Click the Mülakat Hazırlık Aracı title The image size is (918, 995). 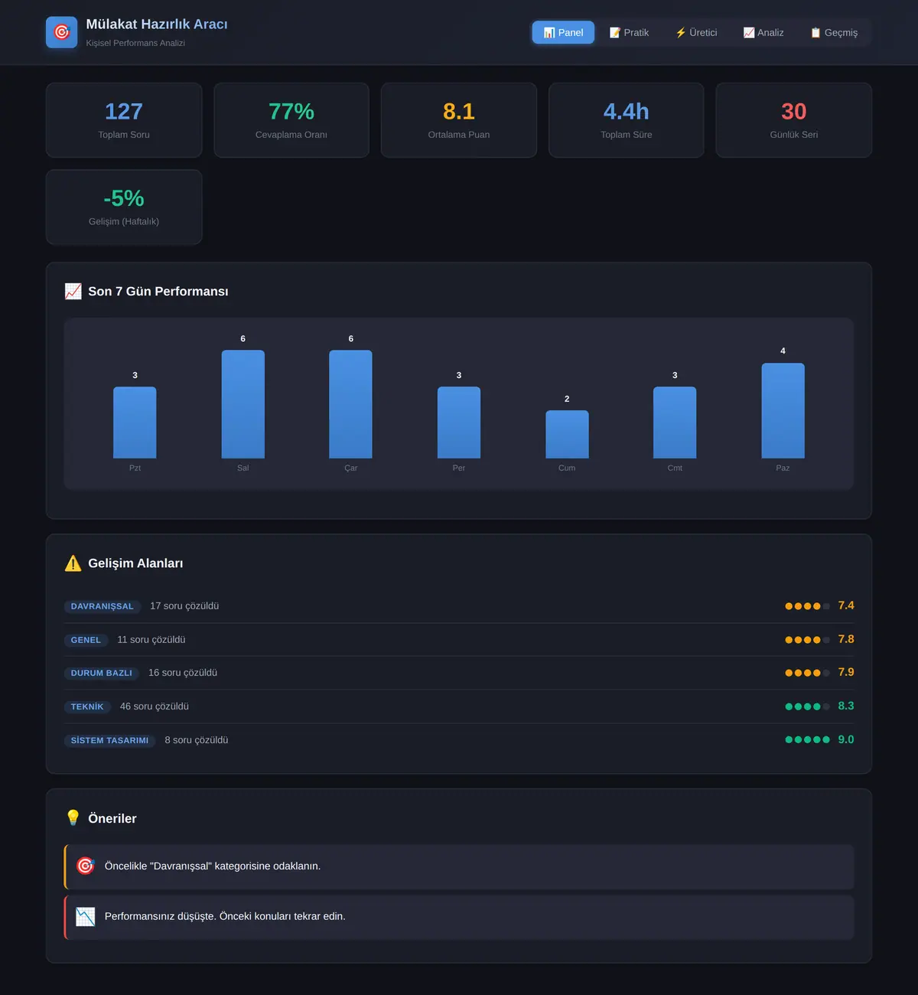click(x=157, y=24)
